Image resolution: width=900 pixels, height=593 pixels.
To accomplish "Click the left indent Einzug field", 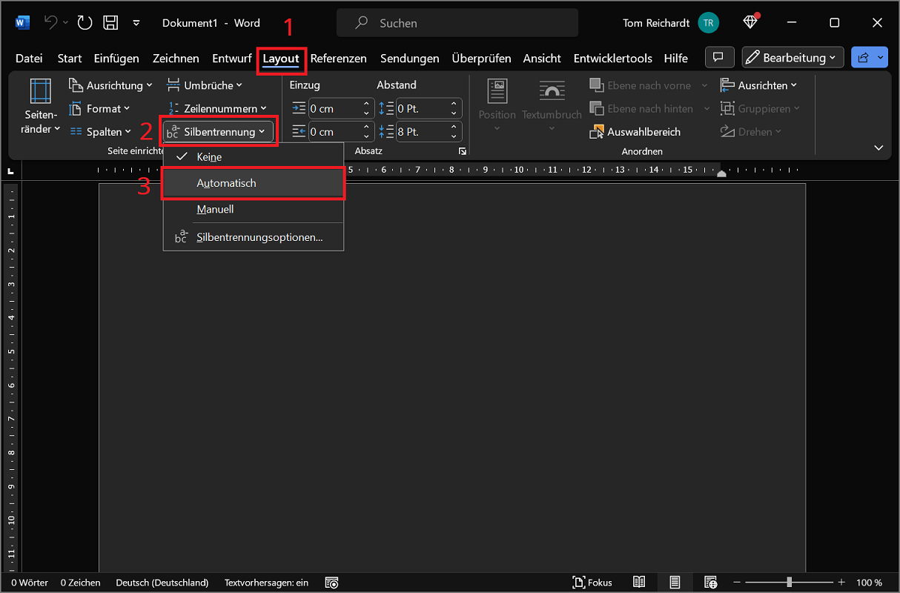I will pyautogui.click(x=334, y=108).
